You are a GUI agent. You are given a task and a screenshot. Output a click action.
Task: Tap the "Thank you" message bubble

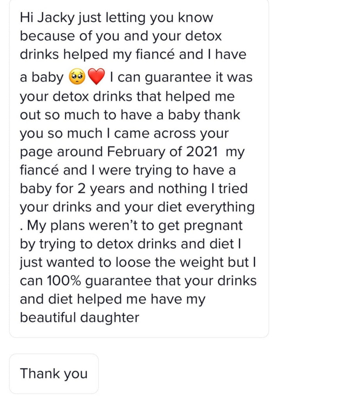tap(54, 373)
